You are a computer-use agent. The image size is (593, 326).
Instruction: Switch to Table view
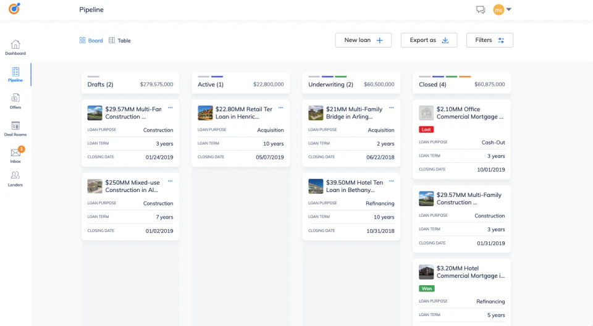click(x=120, y=41)
